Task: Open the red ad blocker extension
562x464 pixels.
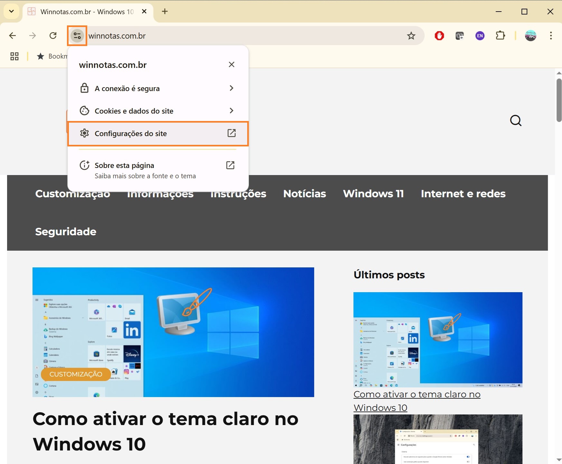Action: pos(439,36)
